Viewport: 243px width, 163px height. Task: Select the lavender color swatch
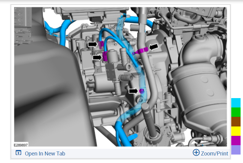point(236,150)
